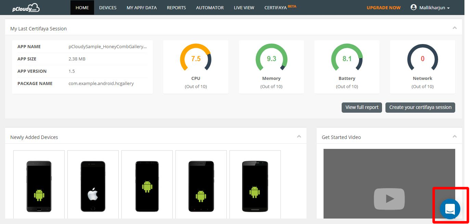Click the APP VERSION label
Viewport: 473px width, 224px height.
32,71
